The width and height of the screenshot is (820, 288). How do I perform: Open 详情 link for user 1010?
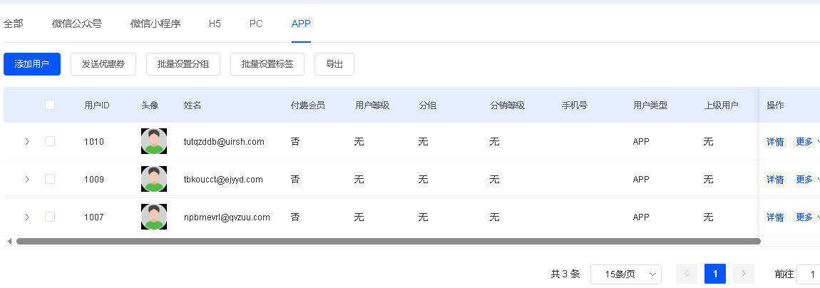coord(775,142)
